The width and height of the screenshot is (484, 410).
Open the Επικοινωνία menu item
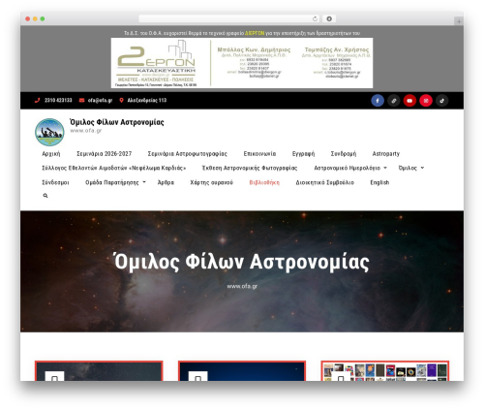pos(259,154)
